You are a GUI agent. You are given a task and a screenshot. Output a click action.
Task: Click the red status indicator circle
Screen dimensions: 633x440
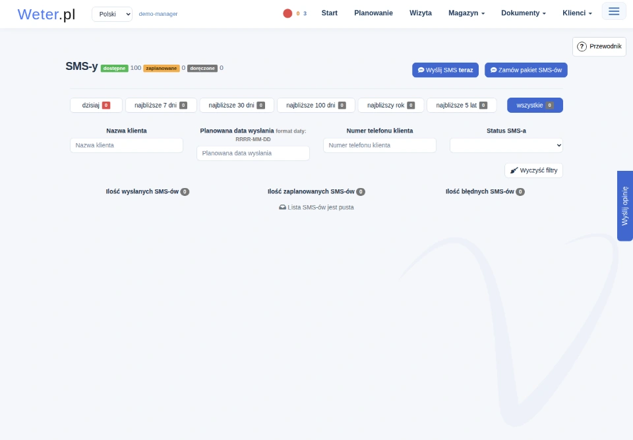pos(287,13)
